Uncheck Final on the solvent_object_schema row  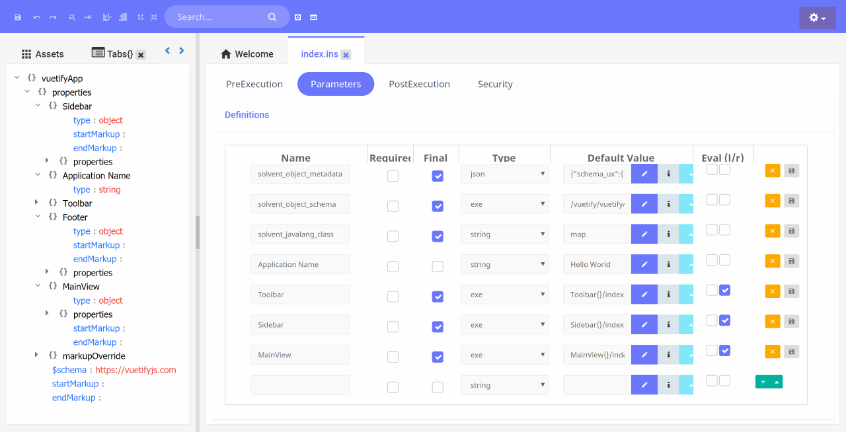[437, 206]
